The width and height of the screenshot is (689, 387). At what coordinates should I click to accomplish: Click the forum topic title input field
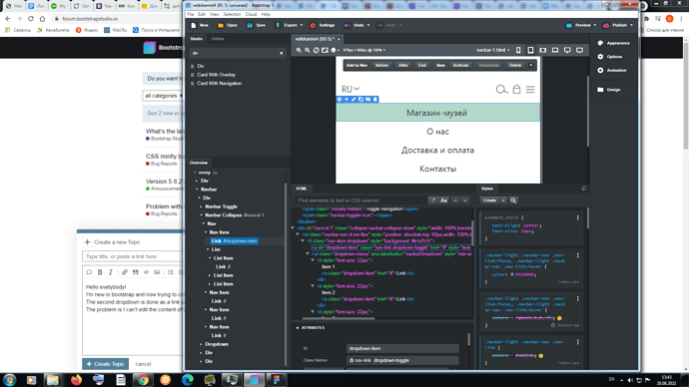133,256
